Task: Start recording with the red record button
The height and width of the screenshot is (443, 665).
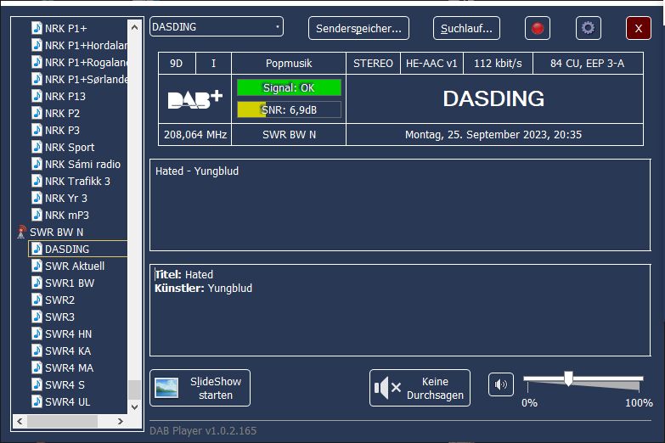Action: [x=538, y=28]
